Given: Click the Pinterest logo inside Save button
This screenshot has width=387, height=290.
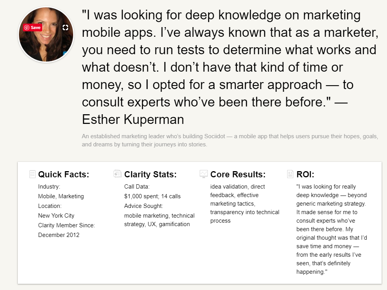Looking at the screenshot, I should [27, 27].
